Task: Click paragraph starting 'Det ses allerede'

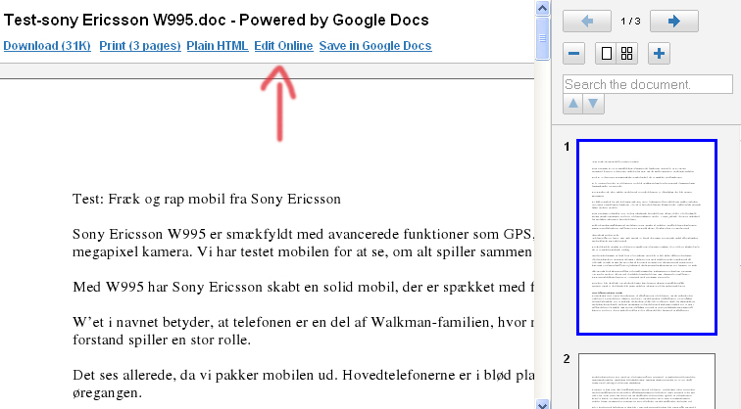Action: (x=304, y=384)
